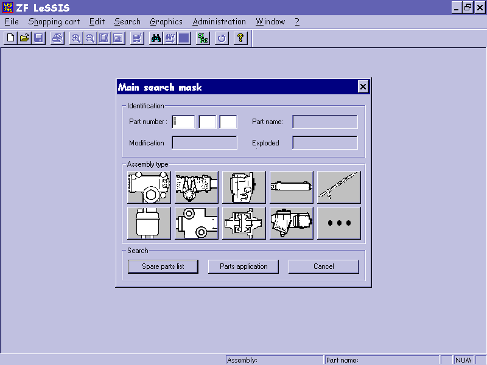Viewport: 487px width, 365px height.
Task: Open the File menu
Action: (x=12, y=22)
